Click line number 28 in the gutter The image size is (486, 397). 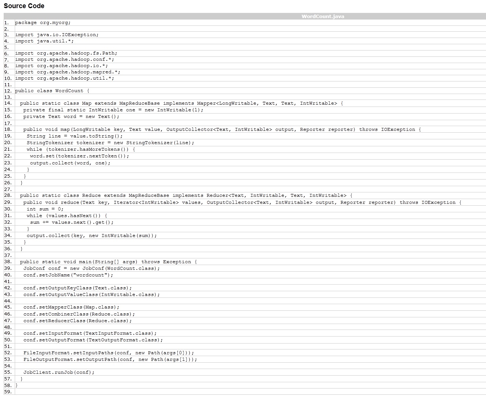(8, 195)
